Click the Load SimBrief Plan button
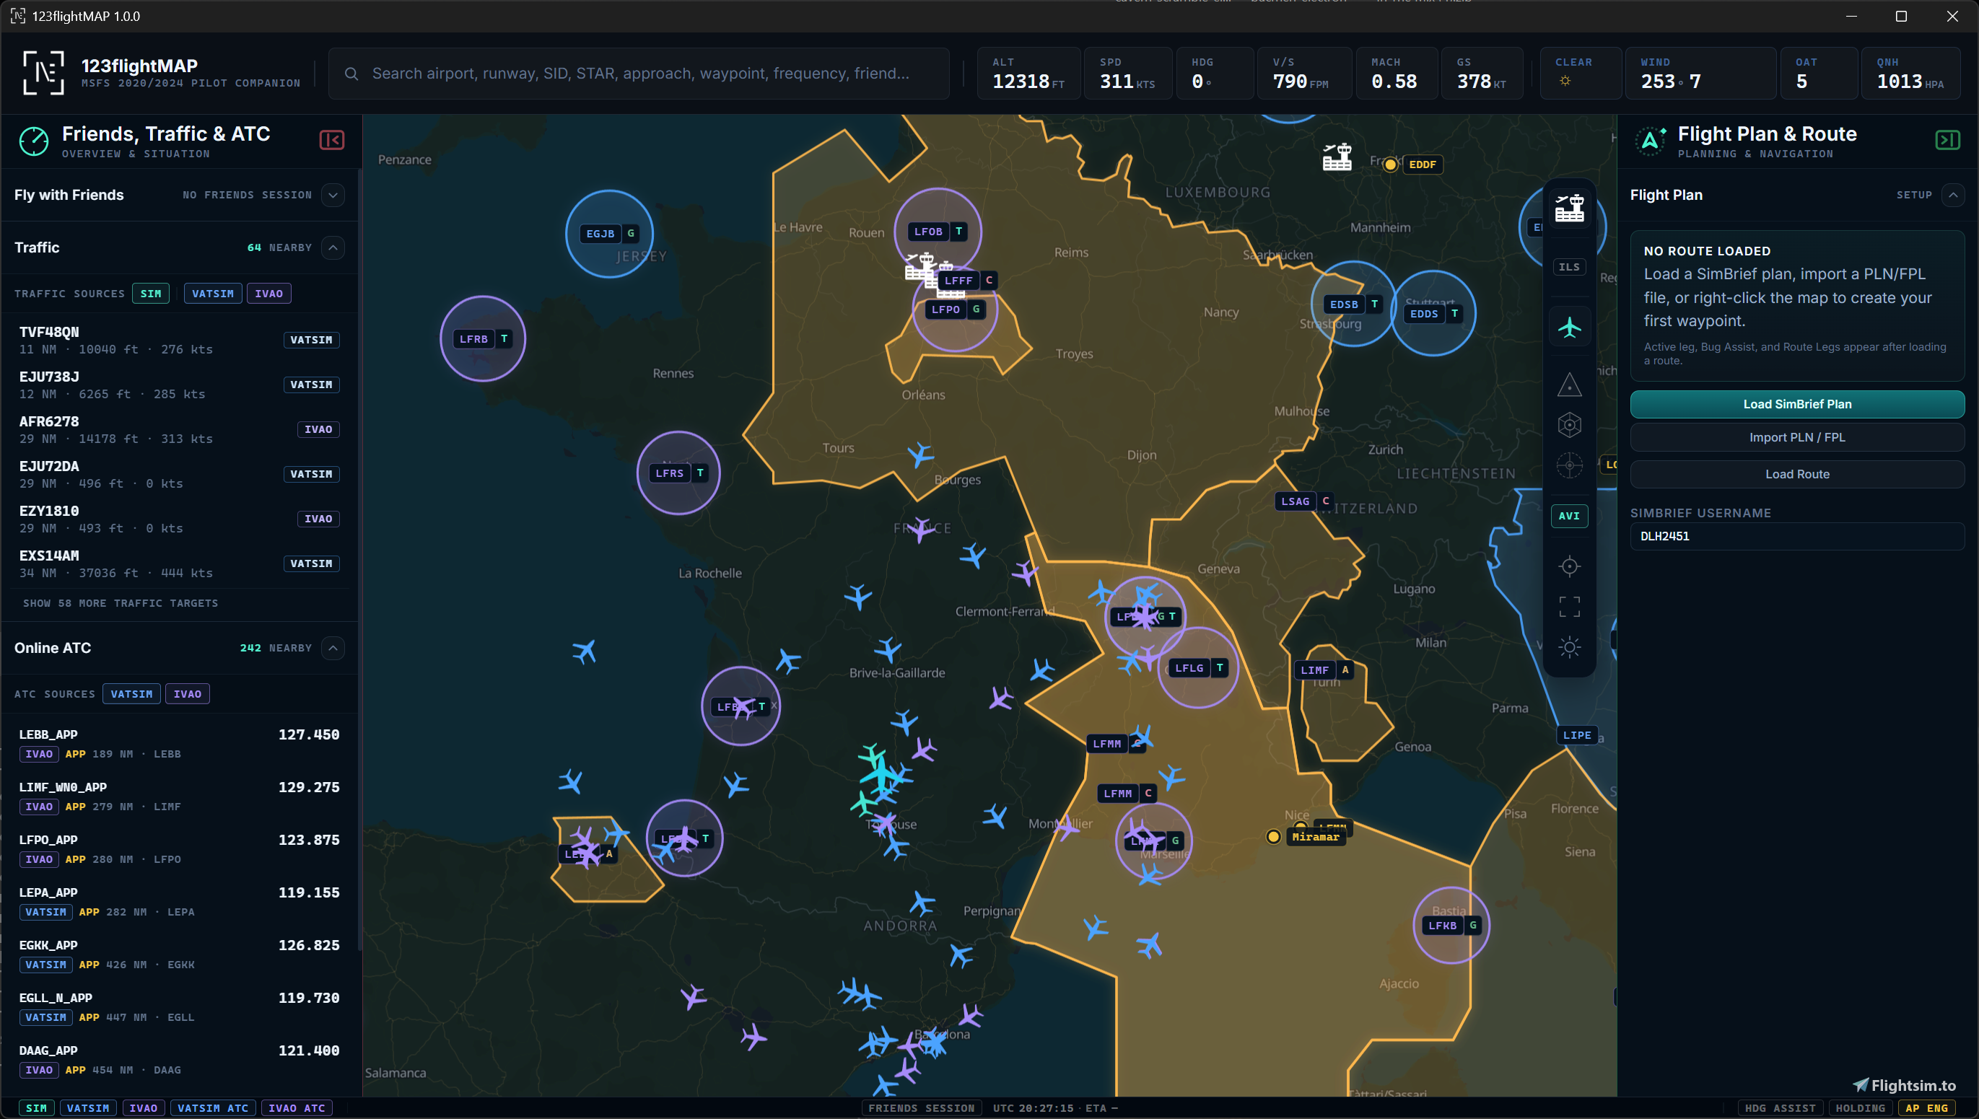 (x=1797, y=404)
